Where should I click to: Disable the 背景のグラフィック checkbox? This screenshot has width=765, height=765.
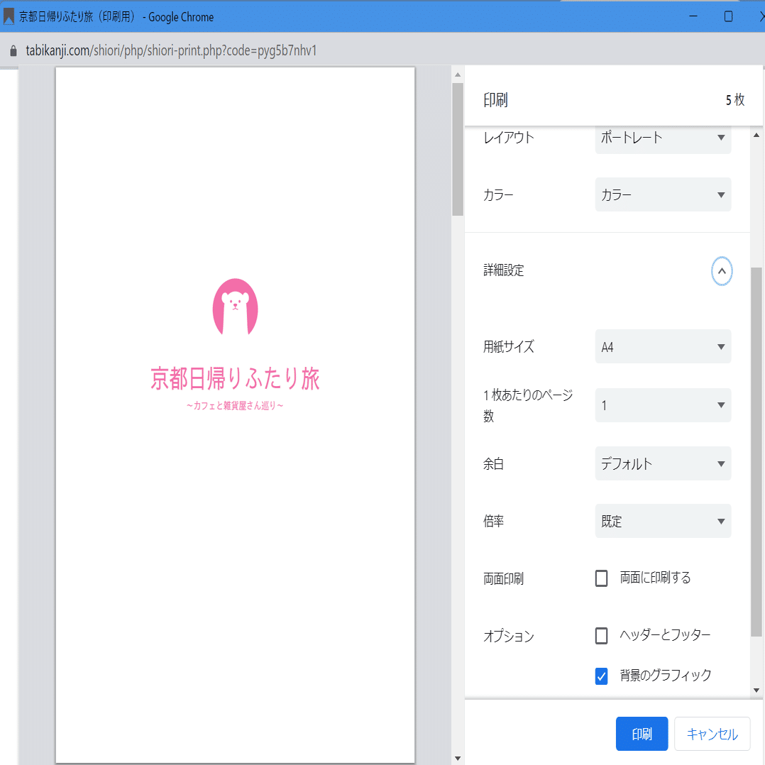tap(601, 676)
